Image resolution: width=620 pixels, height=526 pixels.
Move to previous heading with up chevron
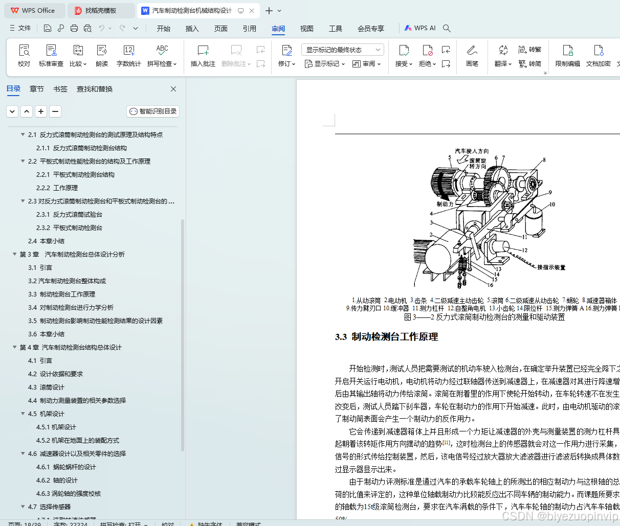(x=27, y=111)
